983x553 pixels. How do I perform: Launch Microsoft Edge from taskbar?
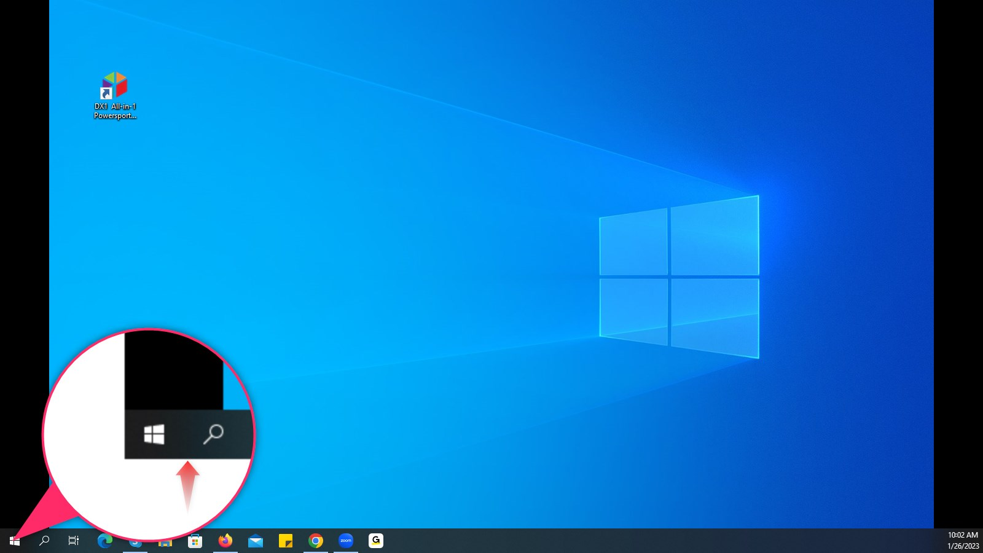click(x=105, y=541)
